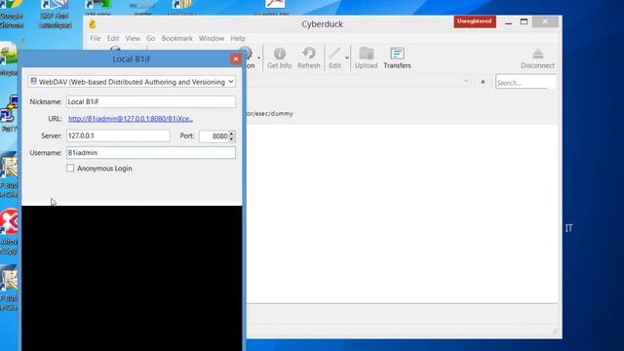The width and height of the screenshot is (624, 351).
Task: Minimize the Cyberduck window
Action: tap(509, 23)
